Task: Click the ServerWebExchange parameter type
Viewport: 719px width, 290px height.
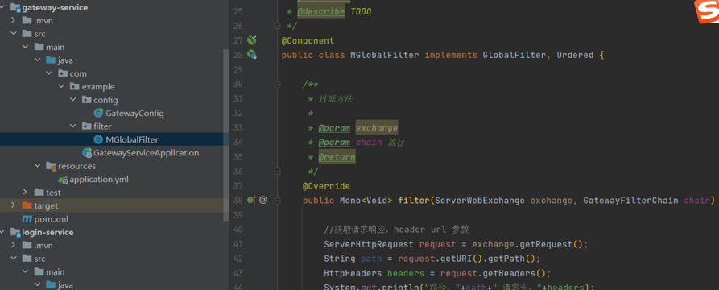Action: 480,201
